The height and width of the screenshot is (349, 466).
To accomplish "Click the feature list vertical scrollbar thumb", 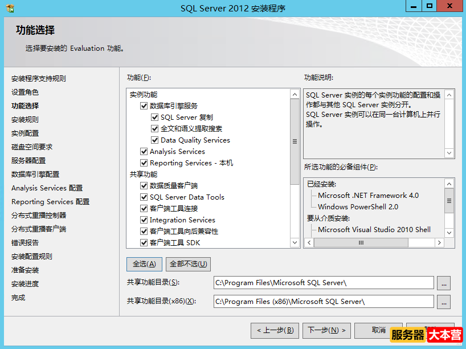I will 295,141.
